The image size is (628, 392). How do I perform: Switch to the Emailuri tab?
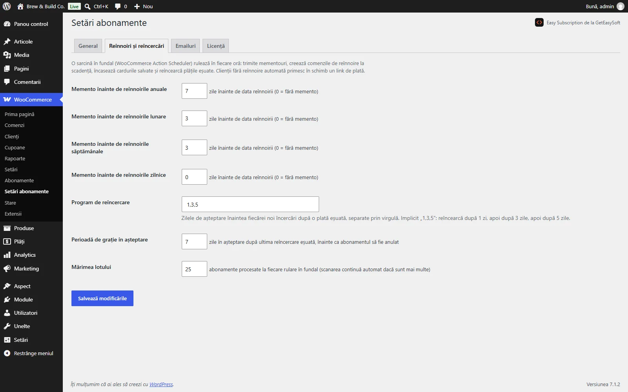point(186,46)
